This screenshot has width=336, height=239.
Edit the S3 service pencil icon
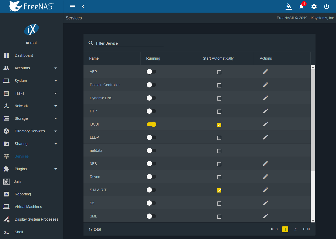[265, 203]
